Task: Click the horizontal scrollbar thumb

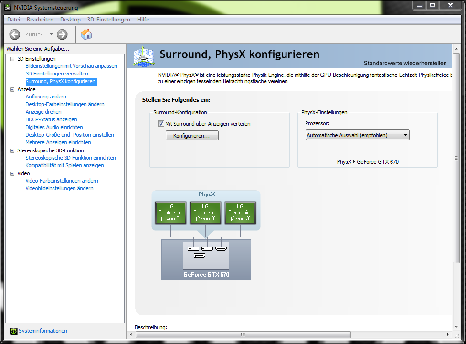Action: 243,335
